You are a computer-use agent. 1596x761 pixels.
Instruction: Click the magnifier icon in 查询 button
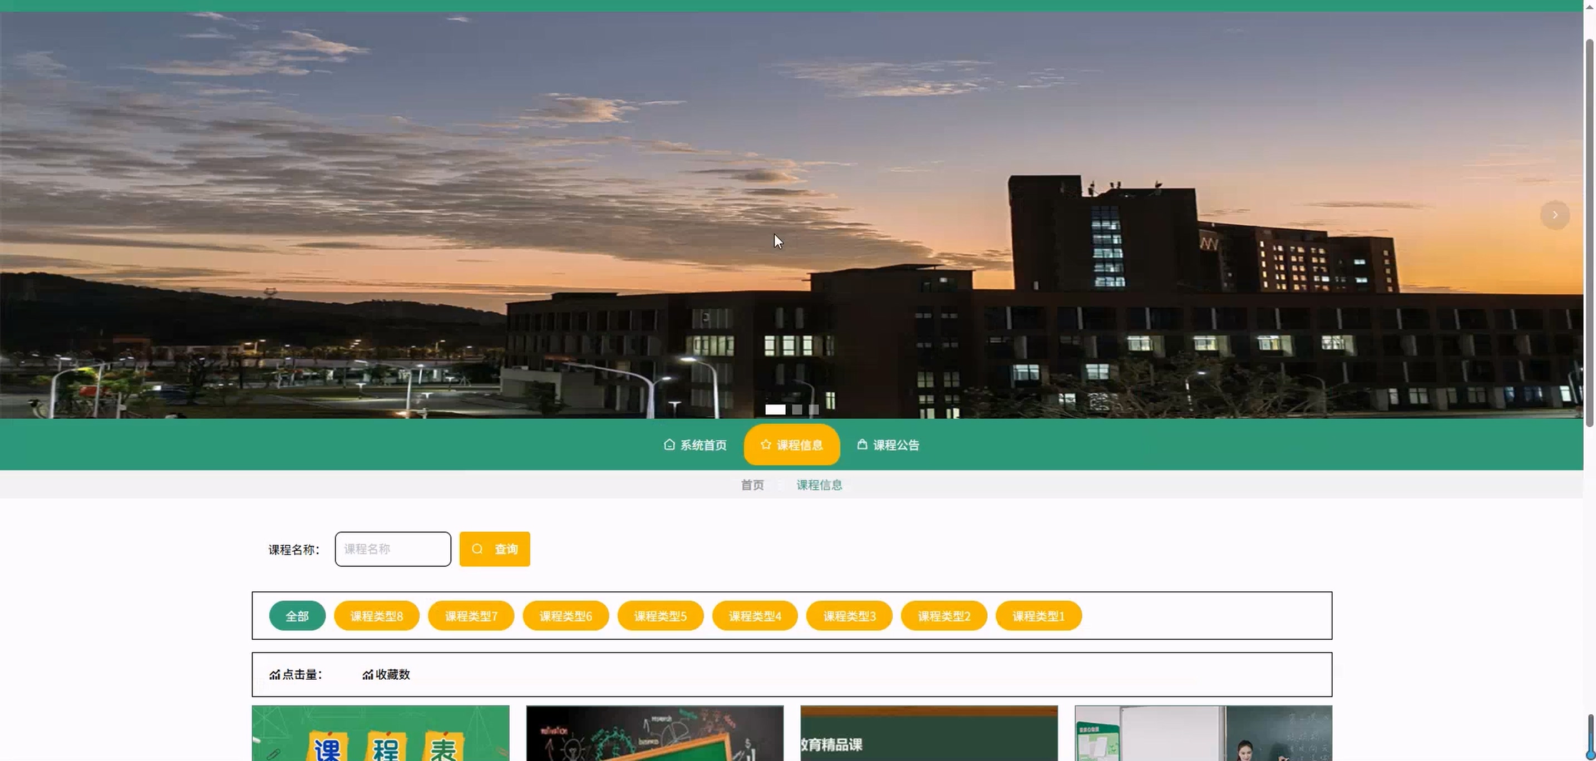click(477, 549)
